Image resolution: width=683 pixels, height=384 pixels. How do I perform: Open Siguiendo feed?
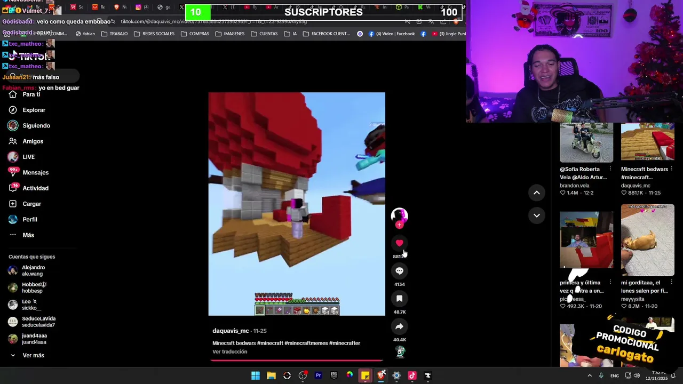point(29,126)
